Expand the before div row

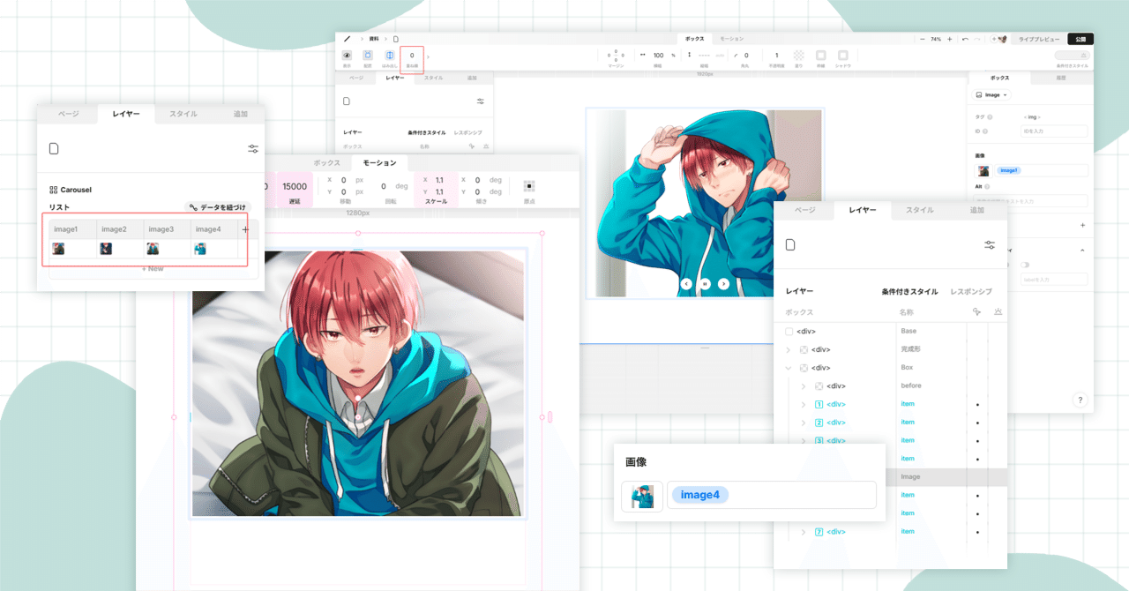coord(804,386)
